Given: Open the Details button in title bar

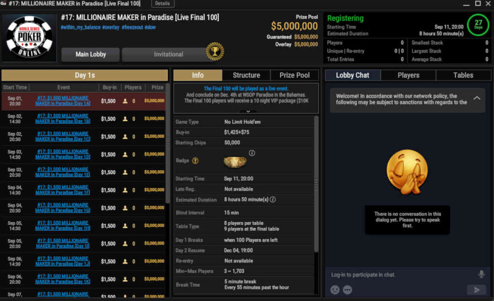Looking at the screenshot, I should coord(163,3).
